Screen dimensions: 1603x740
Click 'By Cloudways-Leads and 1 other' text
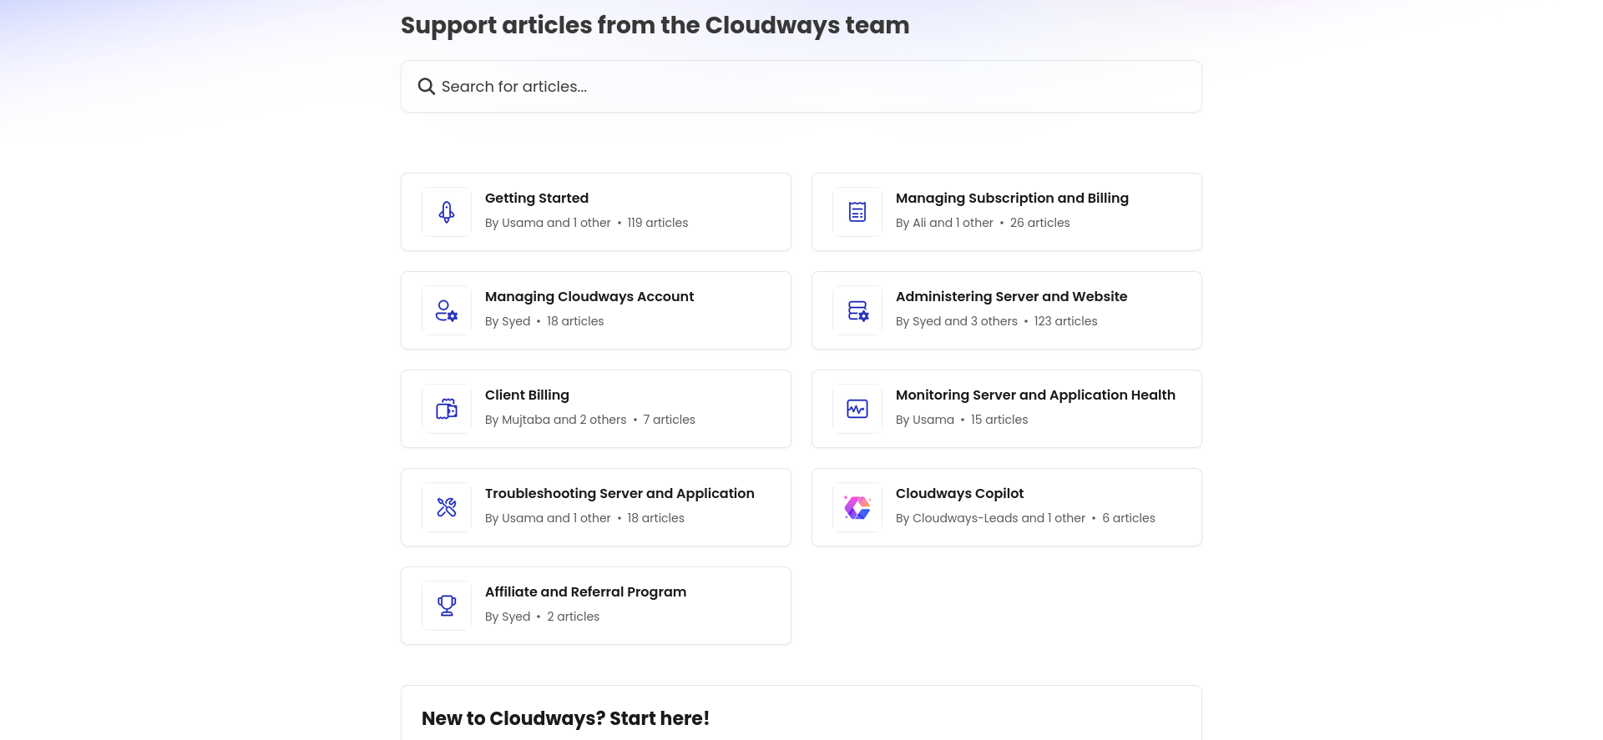990,518
